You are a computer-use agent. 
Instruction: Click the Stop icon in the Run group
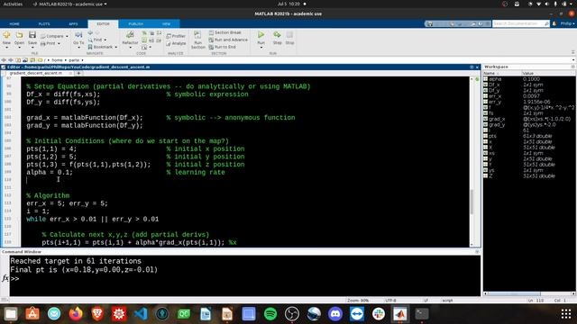tap(290, 35)
